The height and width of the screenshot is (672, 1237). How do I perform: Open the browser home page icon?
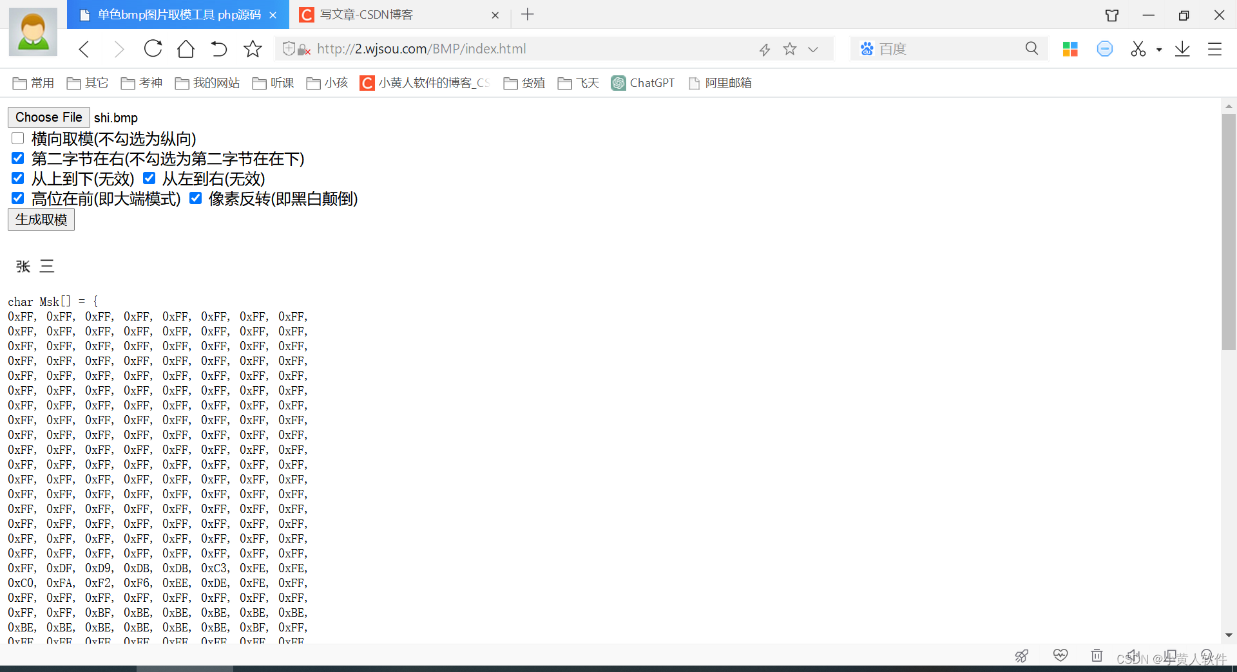[186, 48]
